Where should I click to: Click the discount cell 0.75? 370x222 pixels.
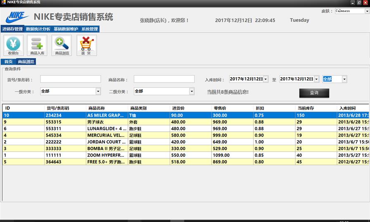pos(274,115)
